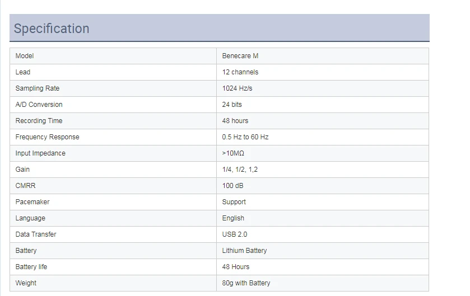Click the Input Impedance label

pos(40,153)
